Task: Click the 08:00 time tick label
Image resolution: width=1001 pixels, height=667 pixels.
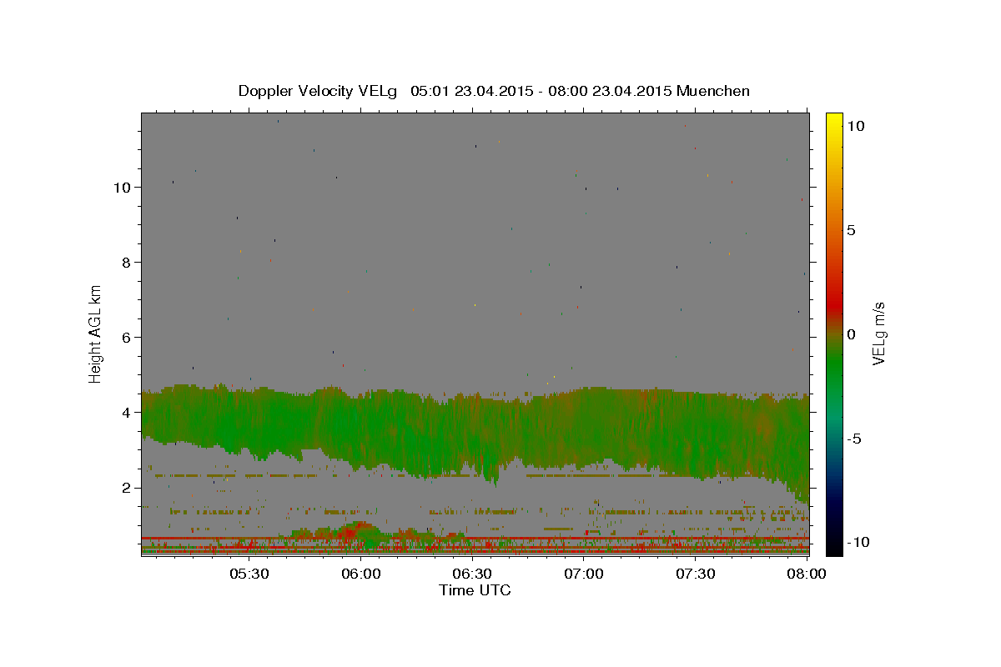Action: pyautogui.click(x=807, y=574)
